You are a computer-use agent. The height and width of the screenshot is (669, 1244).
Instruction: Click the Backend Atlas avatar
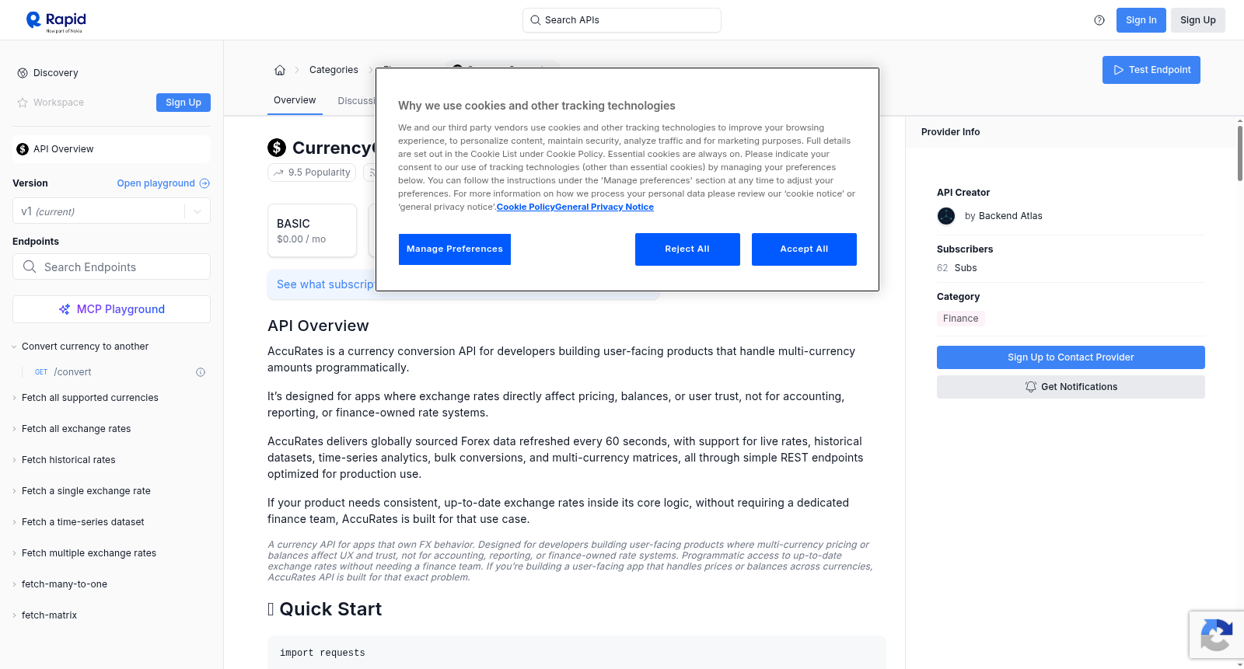946,216
